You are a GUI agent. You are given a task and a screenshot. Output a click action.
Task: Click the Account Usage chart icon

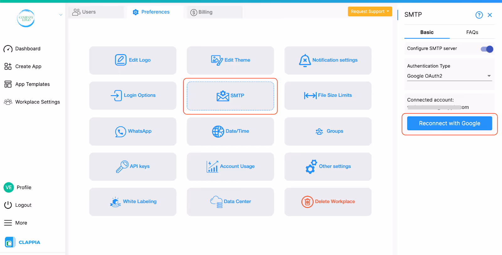(212, 167)
